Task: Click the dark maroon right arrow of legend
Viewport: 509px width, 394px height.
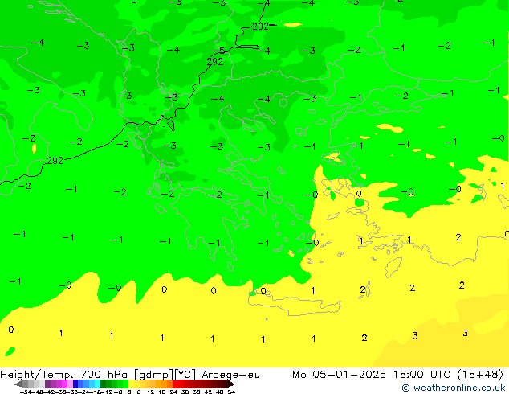Action: (x=231, y=384)
